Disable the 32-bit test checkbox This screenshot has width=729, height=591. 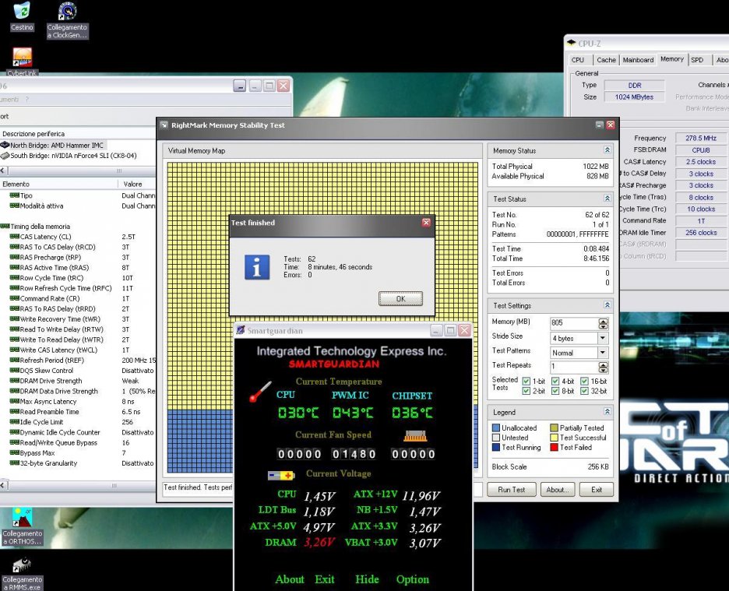click(584, 391)
